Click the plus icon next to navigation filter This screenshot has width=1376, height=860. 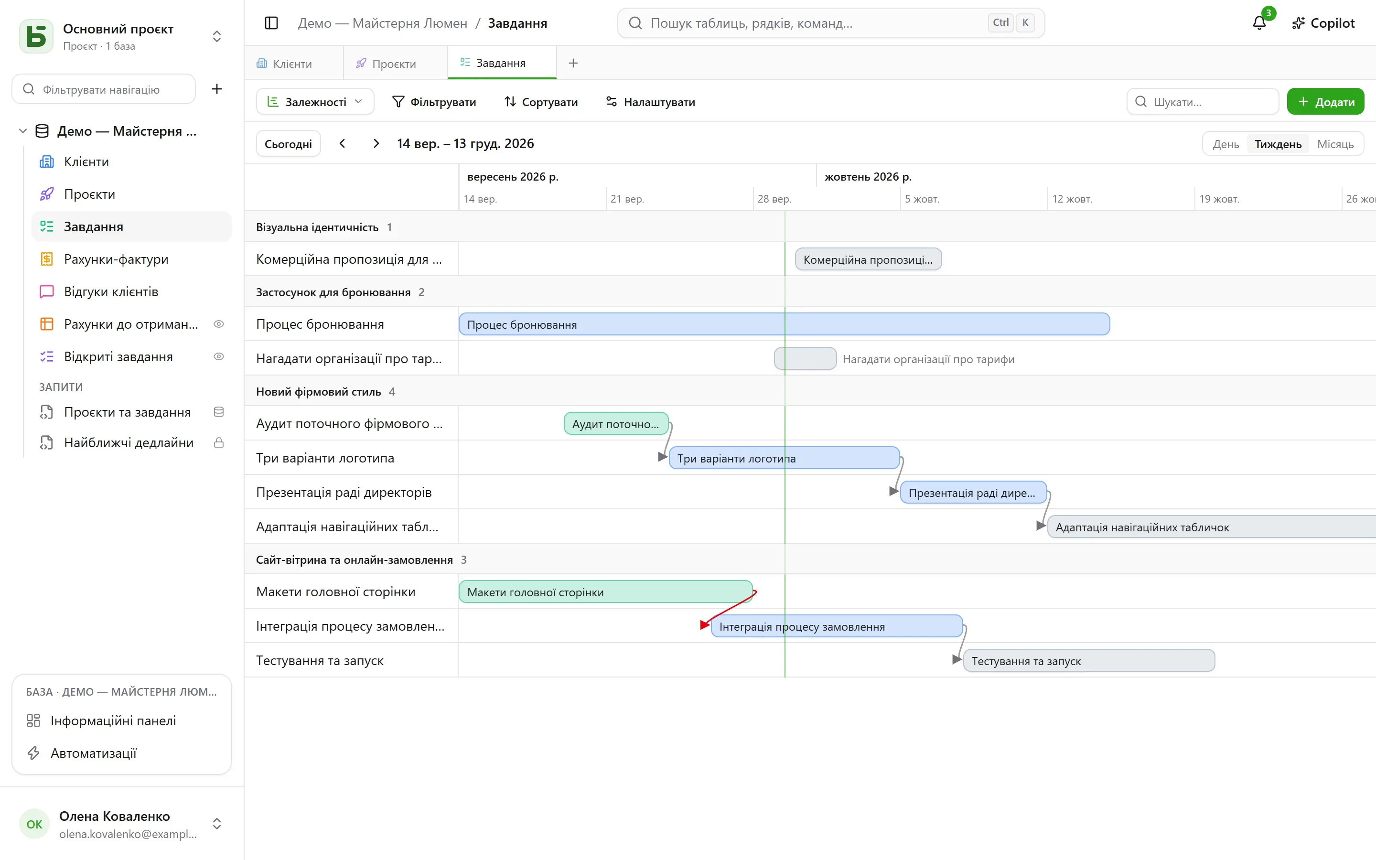click(216, 89)
